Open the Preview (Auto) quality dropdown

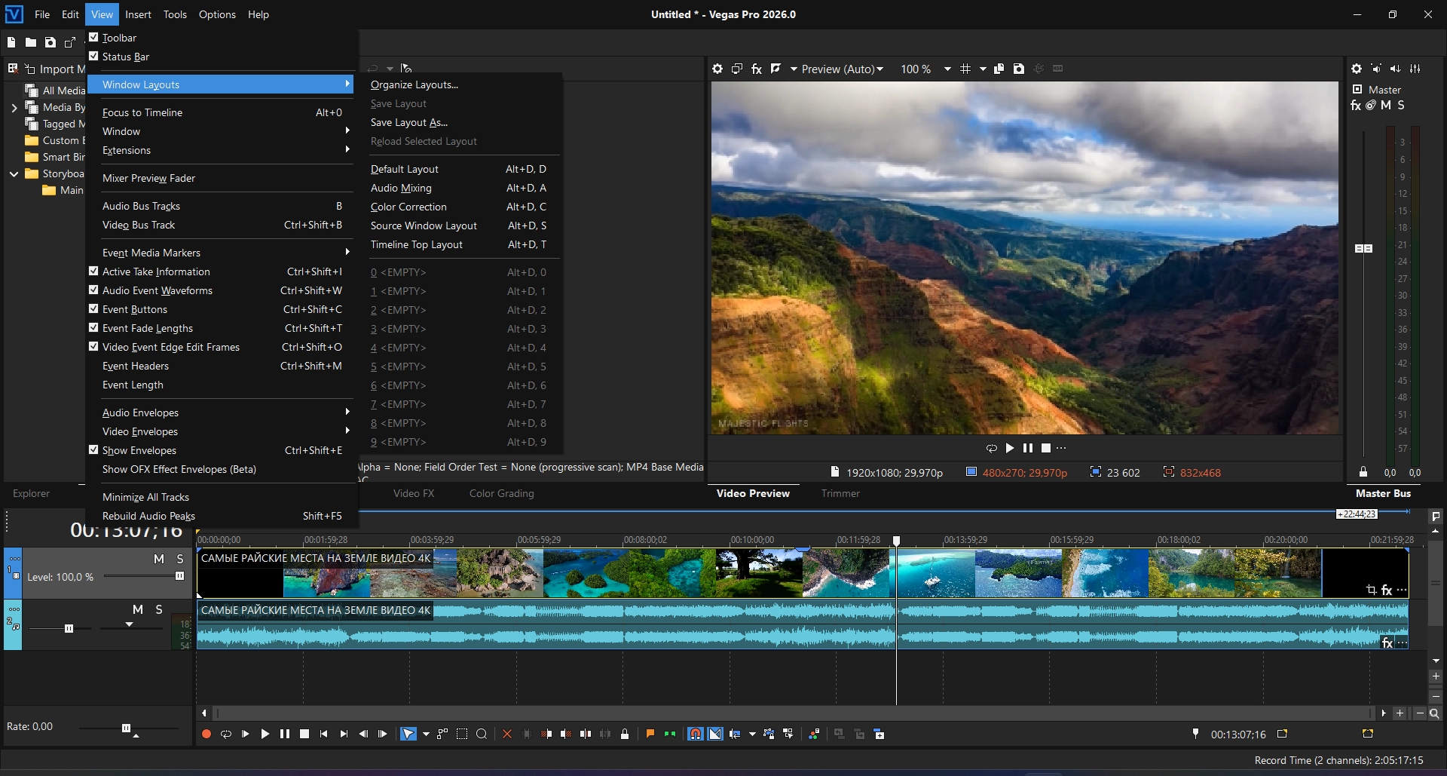(841, 69)
